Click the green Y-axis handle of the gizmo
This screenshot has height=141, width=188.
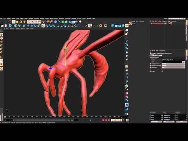point(66,48)
